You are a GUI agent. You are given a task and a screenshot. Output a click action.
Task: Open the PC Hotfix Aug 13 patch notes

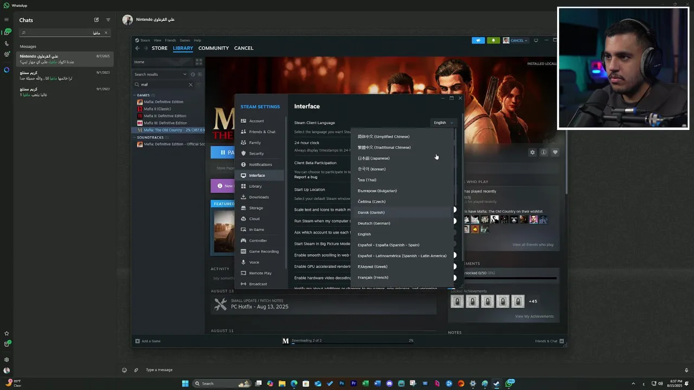click(x=323, y=304)
